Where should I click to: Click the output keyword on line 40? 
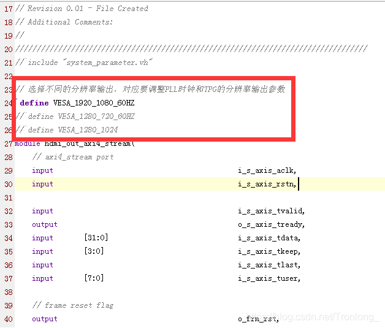44,319
